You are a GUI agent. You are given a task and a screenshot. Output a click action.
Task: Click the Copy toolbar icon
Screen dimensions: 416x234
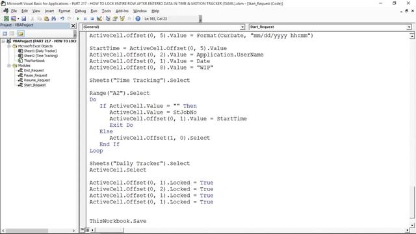pyautogui.click(x=39, y=19)
